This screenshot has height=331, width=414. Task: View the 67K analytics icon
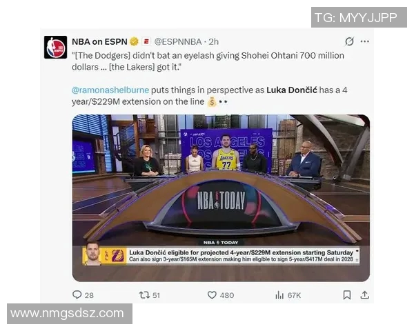(279, 295)
